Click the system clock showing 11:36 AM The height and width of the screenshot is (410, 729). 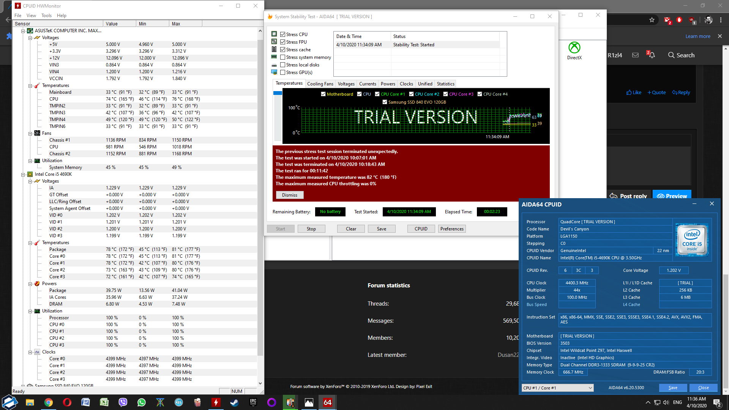click(696, 402)
